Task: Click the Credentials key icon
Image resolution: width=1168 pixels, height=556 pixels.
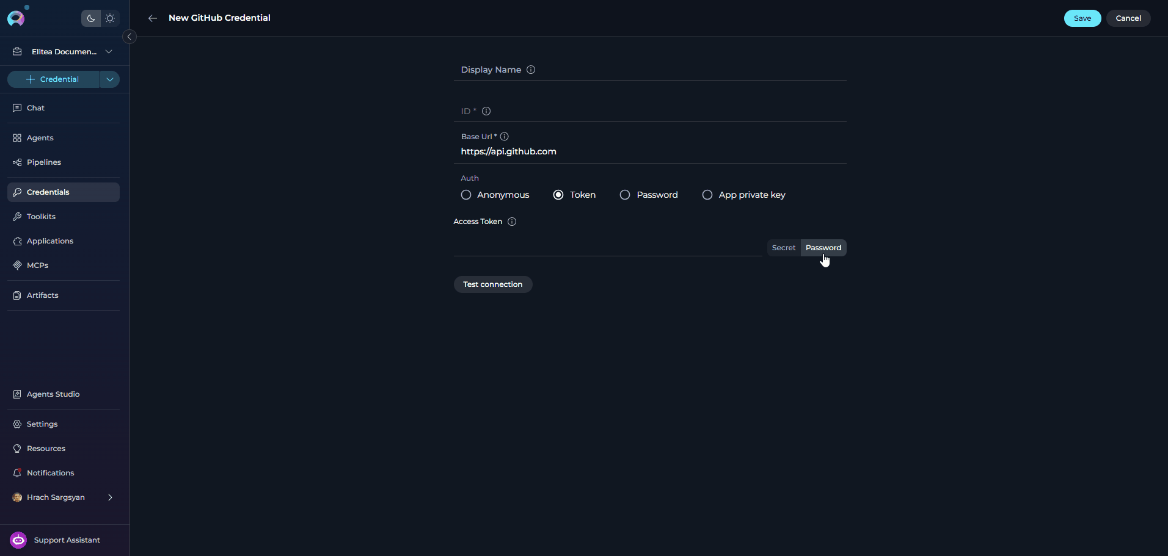Action: pyautogui.click(x=17, y=192)
